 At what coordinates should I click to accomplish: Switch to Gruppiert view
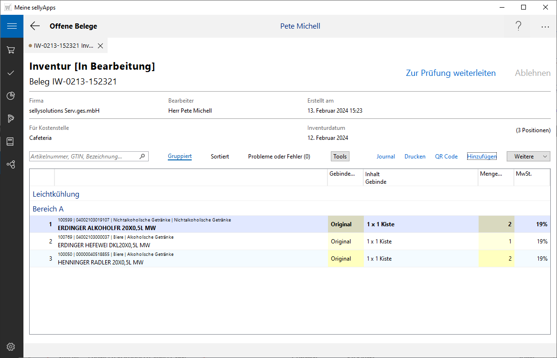tap(180, 157)
